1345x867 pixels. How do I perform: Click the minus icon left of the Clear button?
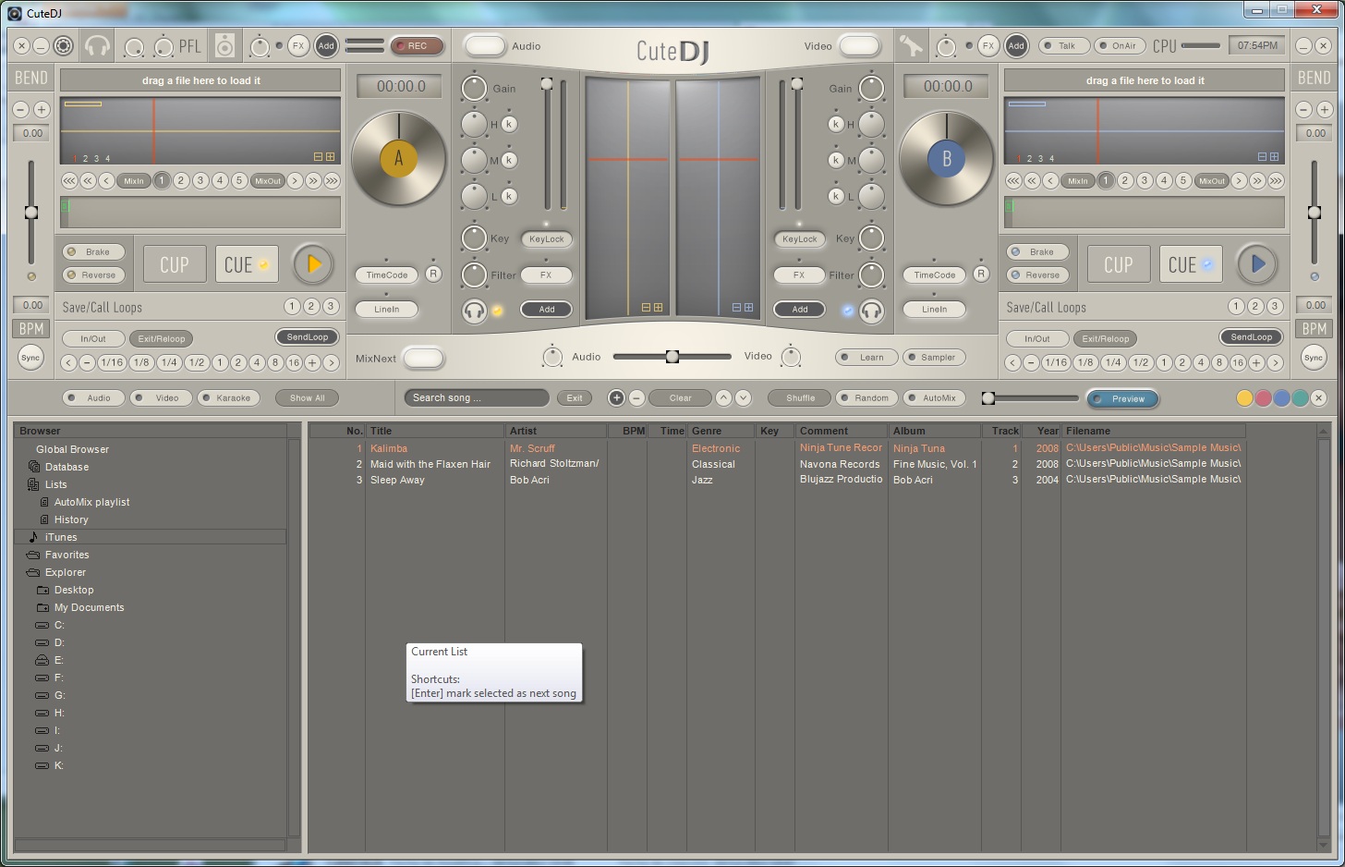click(636, 397)
